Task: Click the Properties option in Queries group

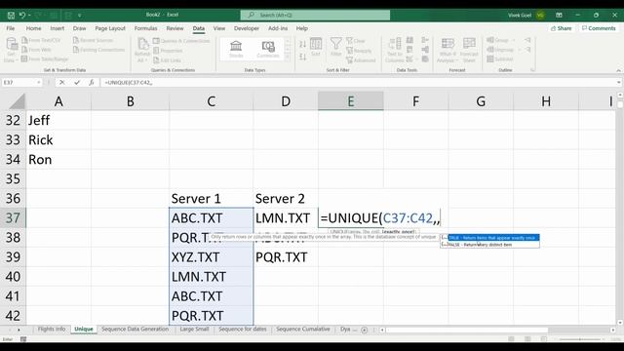Action: pyautogui.click(x=168, y=51)
